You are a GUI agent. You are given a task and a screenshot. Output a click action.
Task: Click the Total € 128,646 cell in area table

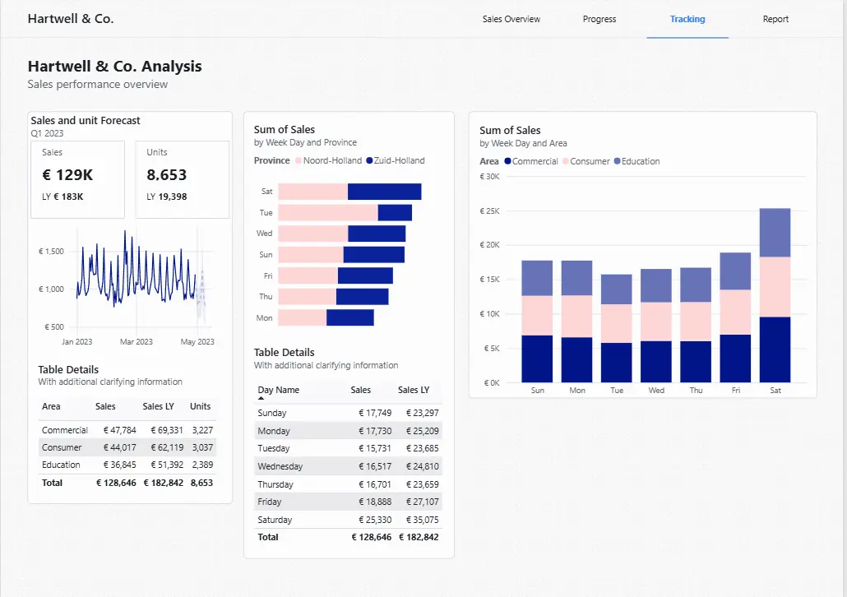[x=116, y=483]
